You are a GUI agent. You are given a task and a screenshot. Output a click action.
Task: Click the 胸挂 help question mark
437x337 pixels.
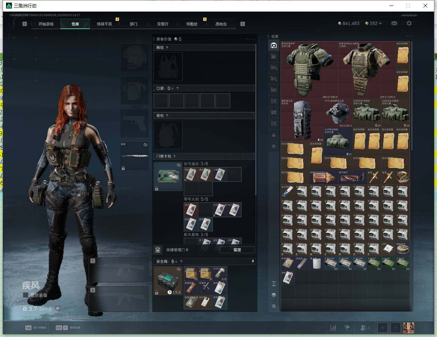[x=167, y=47]
